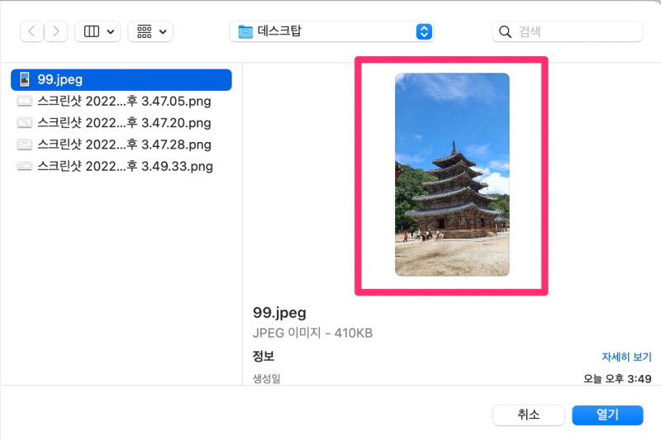The image size is (661, 441).
Task: Click the pagoda preview image
Action: point(452,174)
